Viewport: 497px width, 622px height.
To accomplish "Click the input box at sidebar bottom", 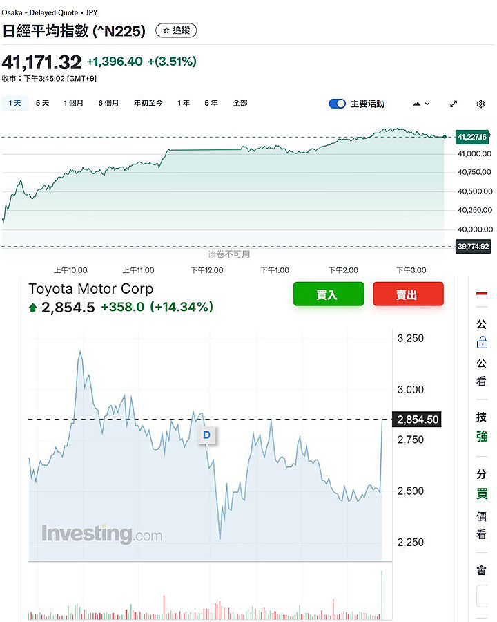I will coord(483,596).
